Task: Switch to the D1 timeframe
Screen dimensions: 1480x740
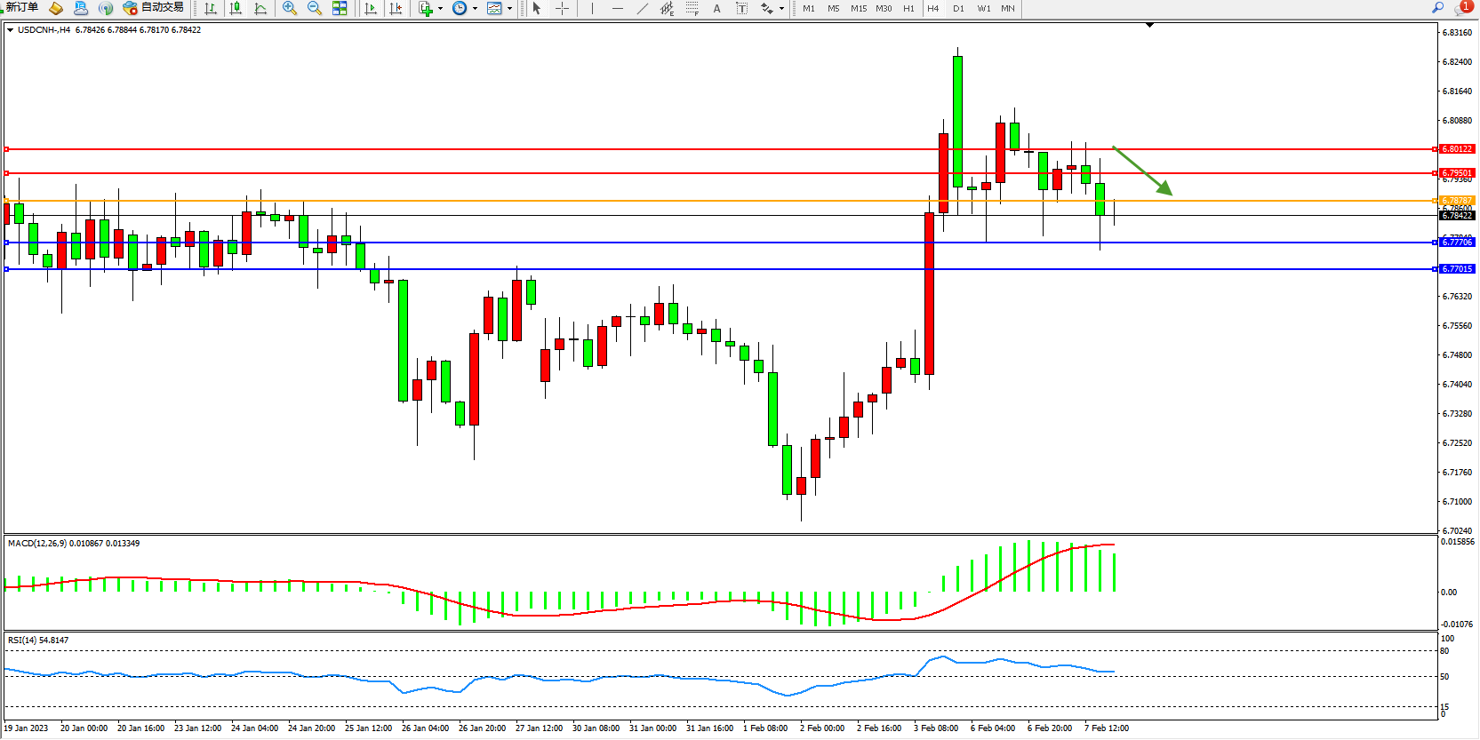Action: click(x=958, y=8)
